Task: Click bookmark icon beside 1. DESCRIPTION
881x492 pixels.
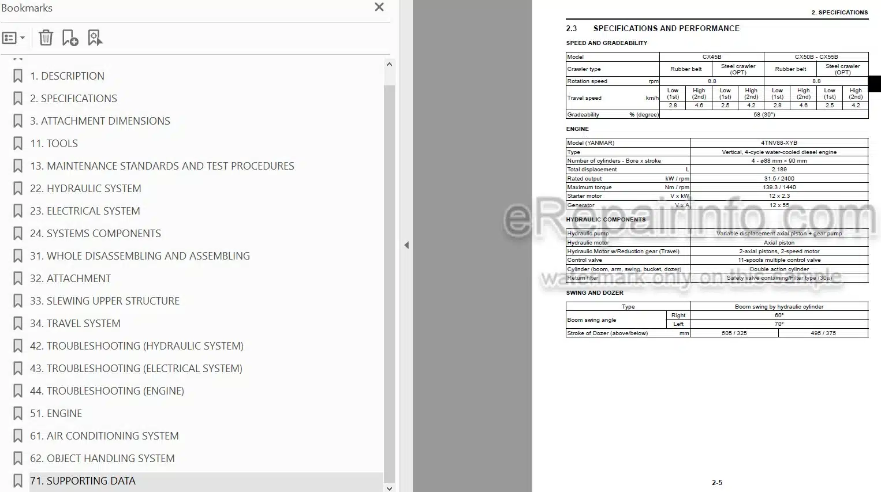Action: (18, 76)
